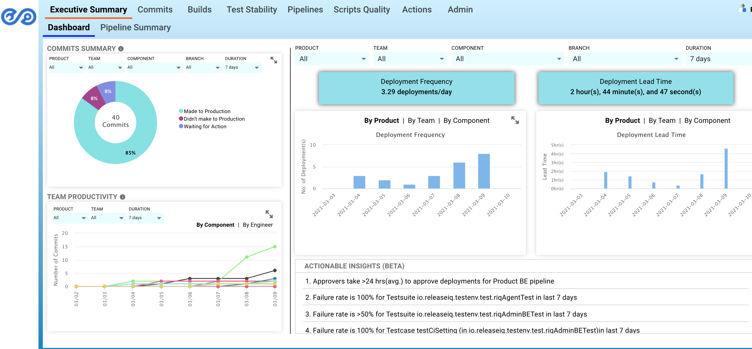Click the 2021-03-09 deployment frequency bar

pos(484,171)
